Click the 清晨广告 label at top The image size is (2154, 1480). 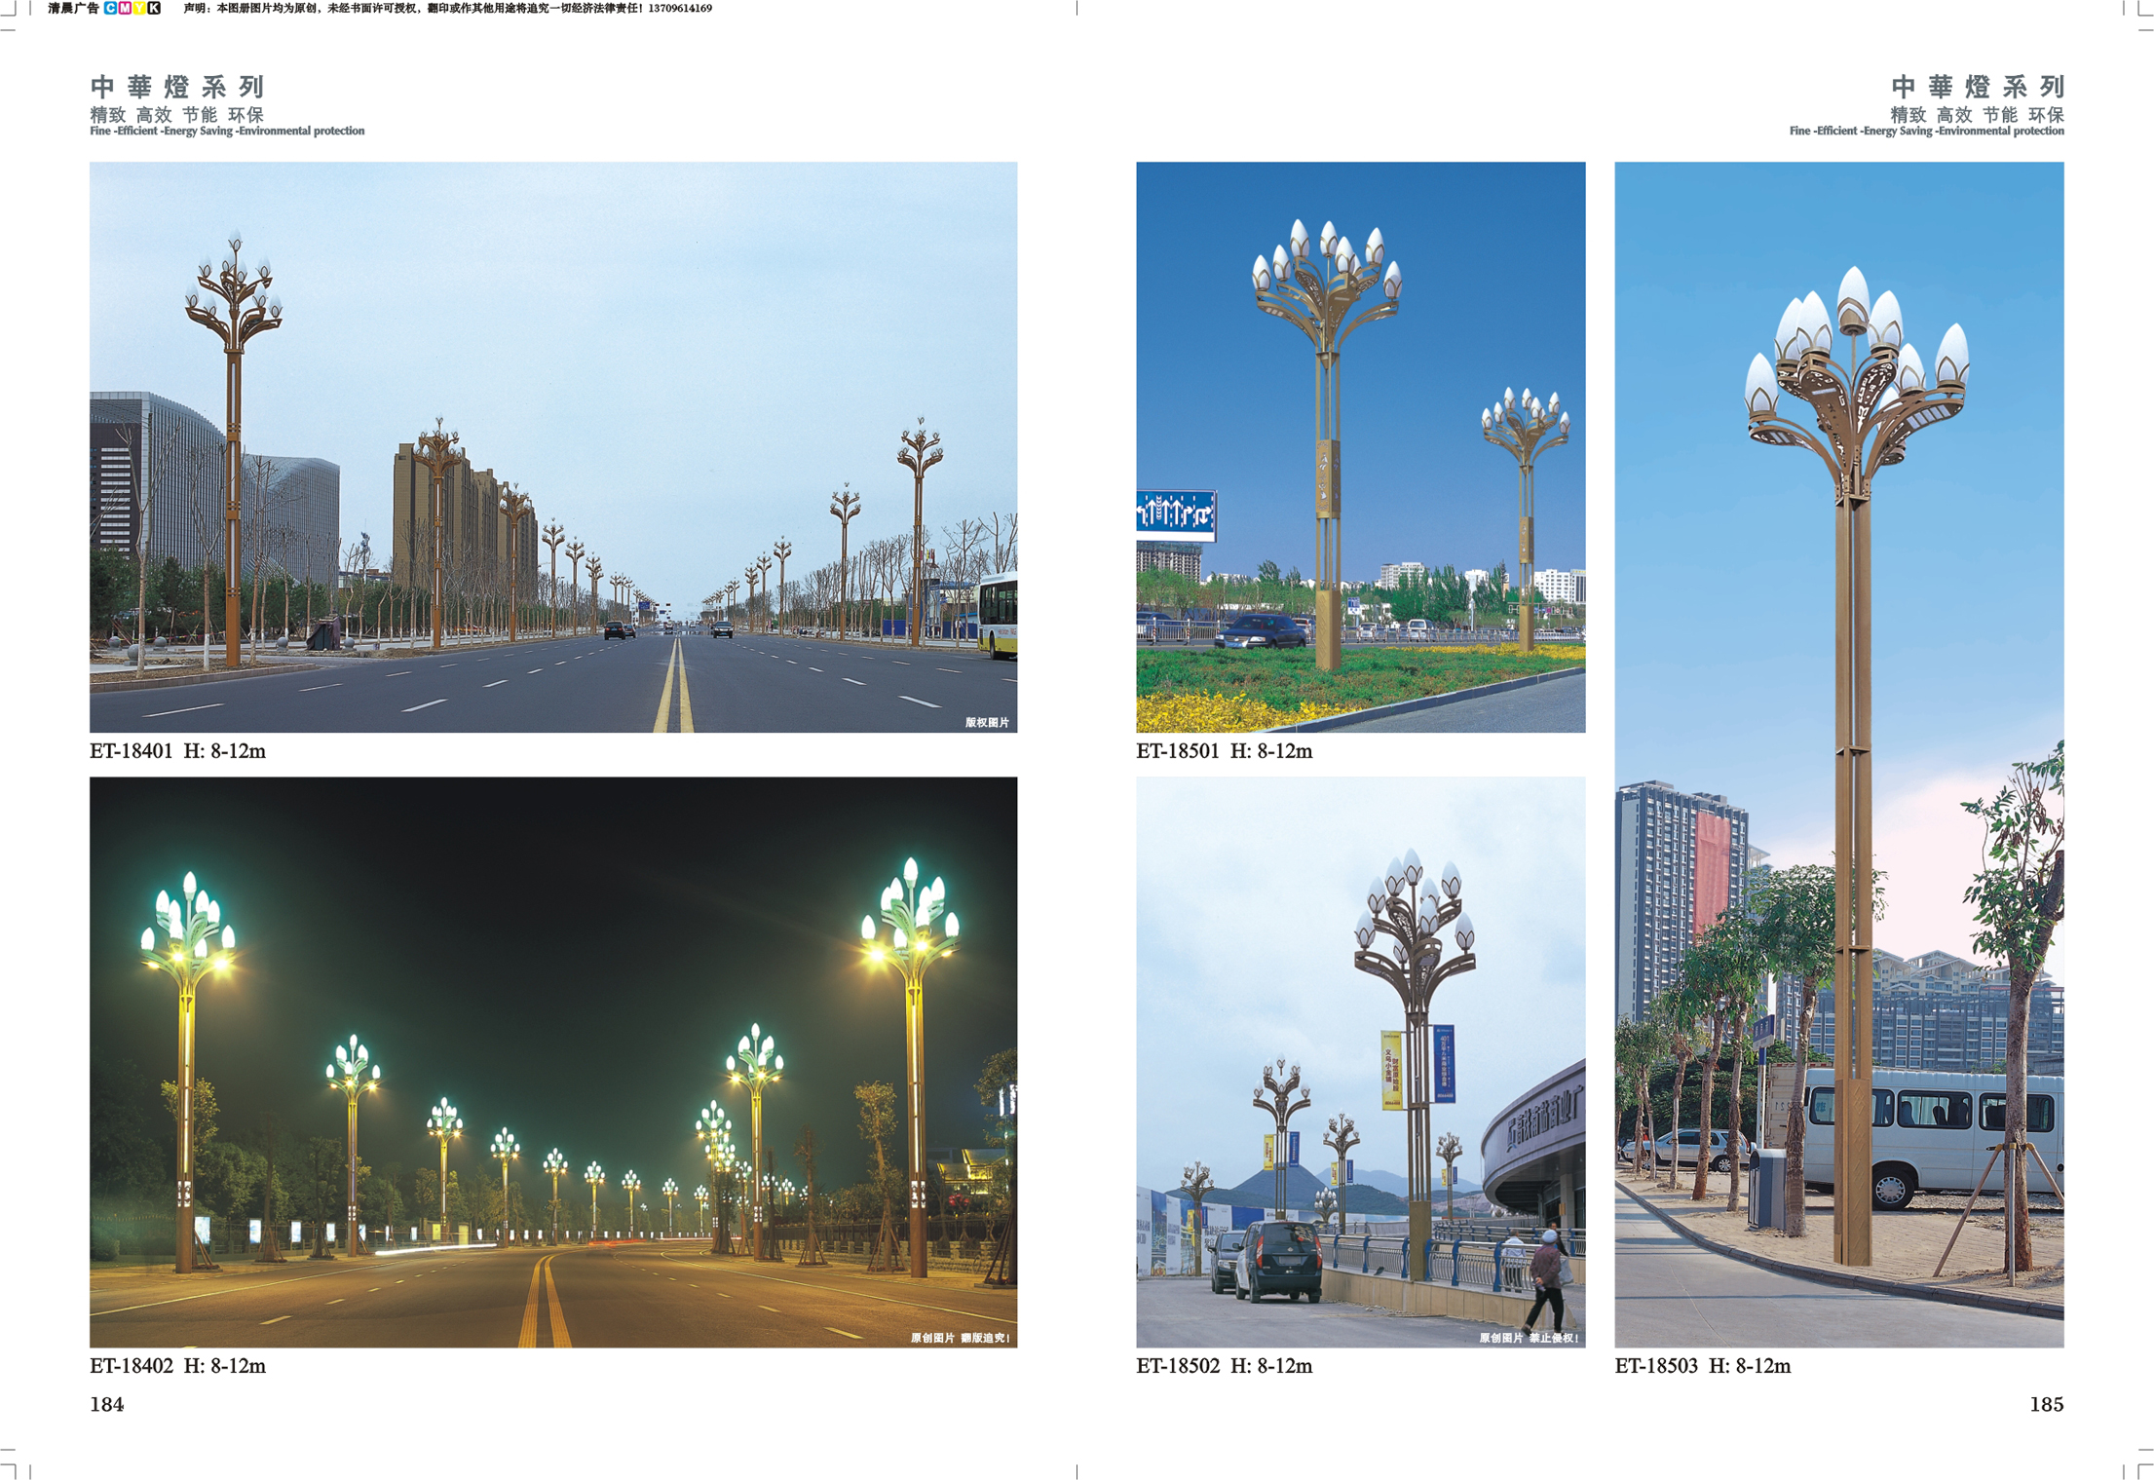pos(73,8)
